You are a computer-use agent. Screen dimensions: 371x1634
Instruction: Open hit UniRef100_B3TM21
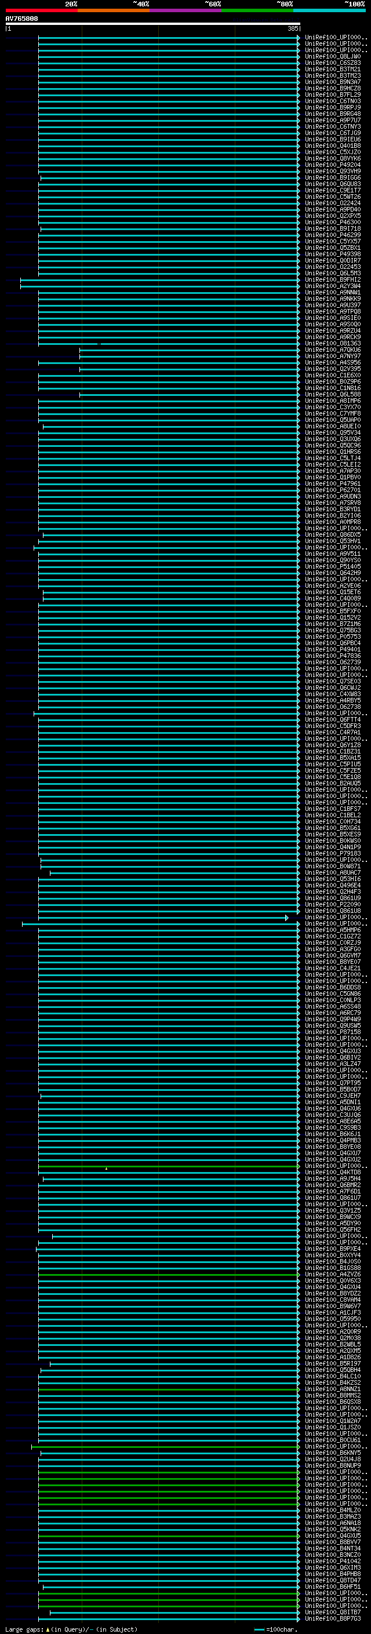(332, 69)
